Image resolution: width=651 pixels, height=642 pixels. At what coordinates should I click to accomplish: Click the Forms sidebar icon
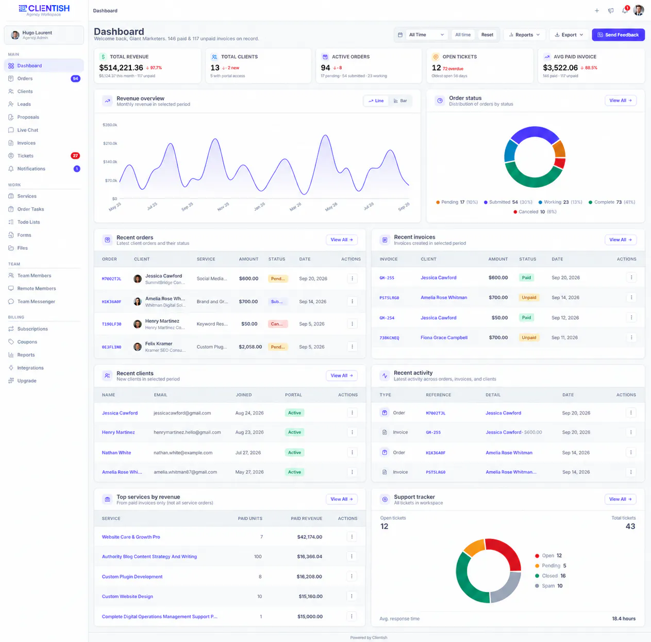11,235
